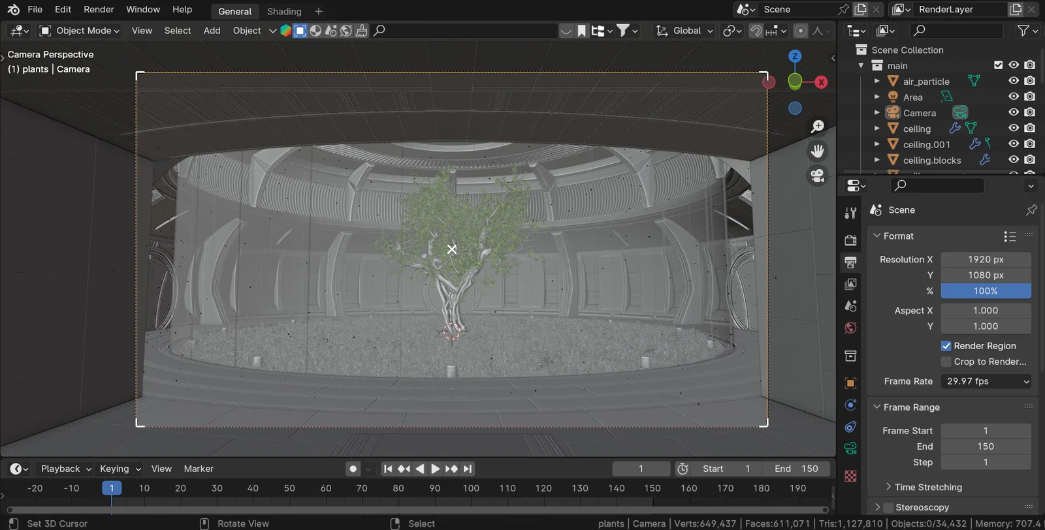Open the Physics properties tab

[850, 405]
